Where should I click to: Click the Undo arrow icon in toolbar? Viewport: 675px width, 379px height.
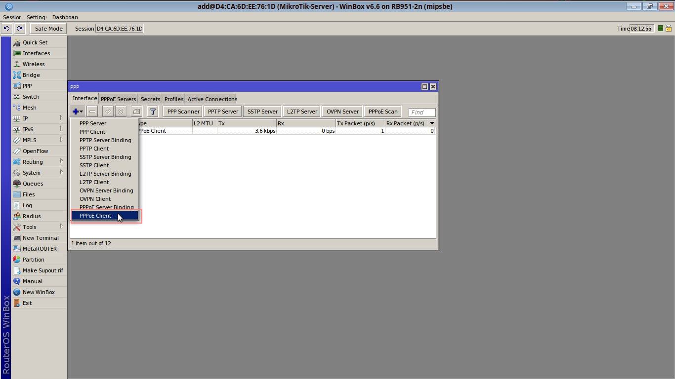tap(6, 29)
